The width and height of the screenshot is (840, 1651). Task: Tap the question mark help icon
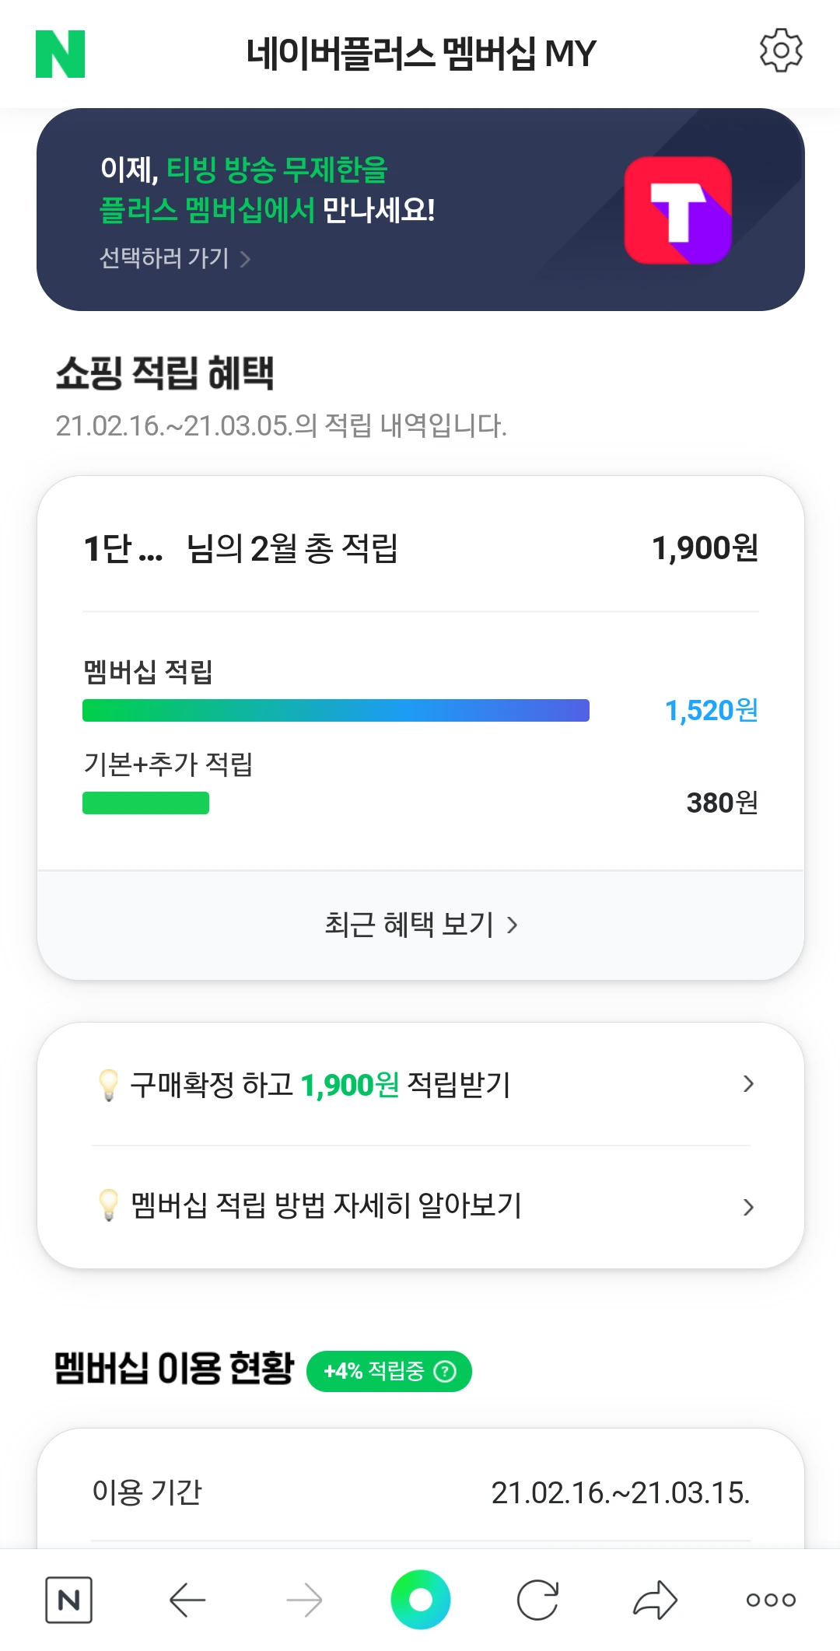[445, 1371]
